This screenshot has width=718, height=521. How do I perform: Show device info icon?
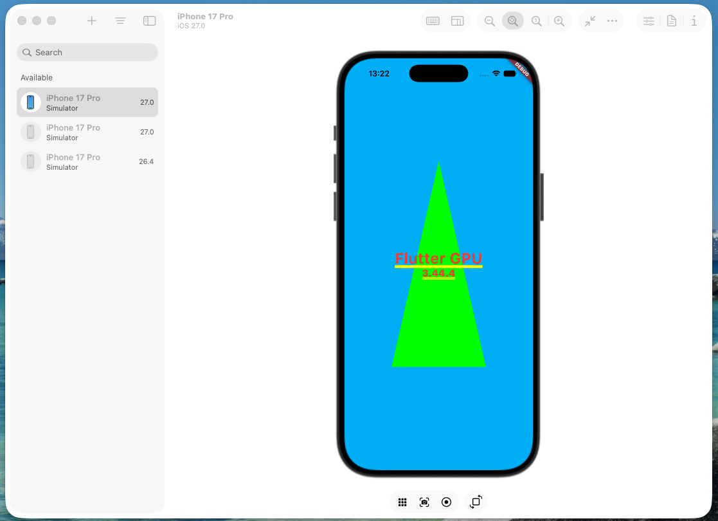[x=694, y=21]
